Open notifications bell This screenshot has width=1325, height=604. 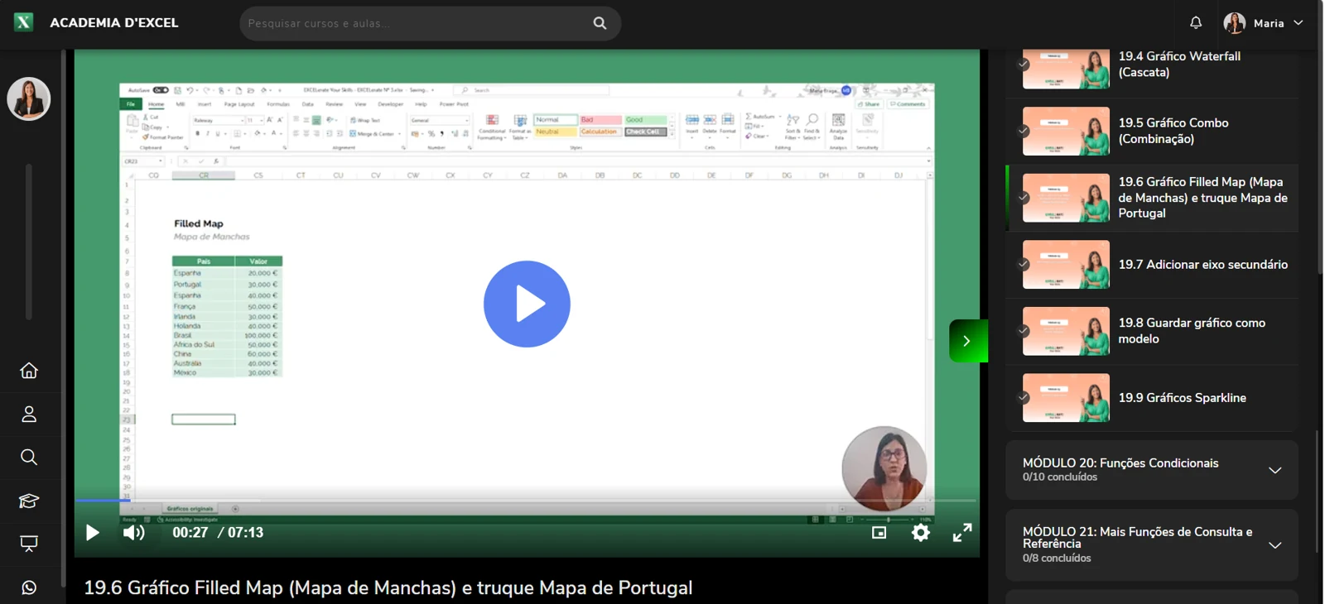[1196, 23]
